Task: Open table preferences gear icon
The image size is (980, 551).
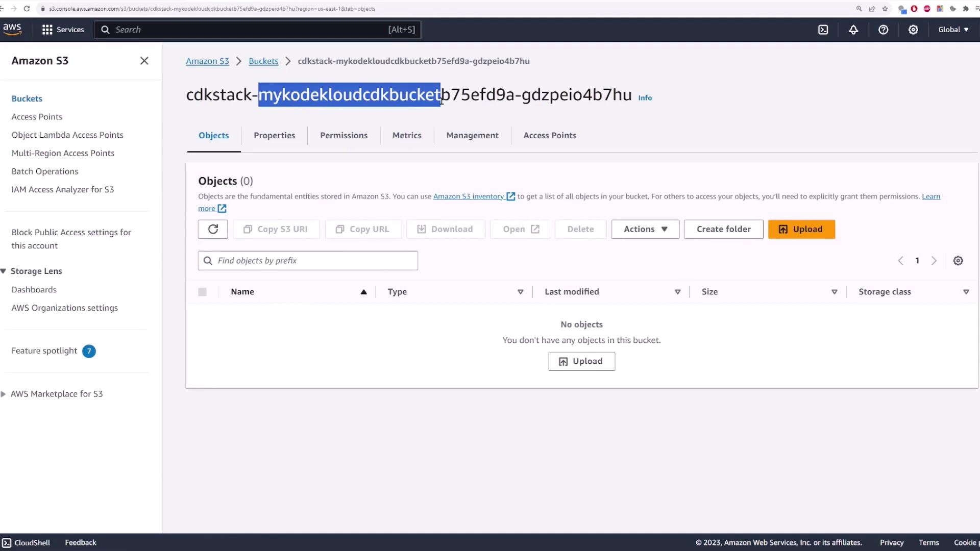Action: point(958,261)
